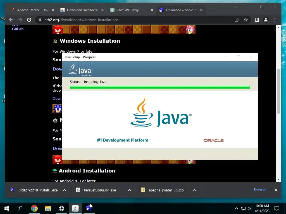The width and height of the screenshot is (286, 214).
Task: Share this page via the share icon
Action: (x=237, y=20)
